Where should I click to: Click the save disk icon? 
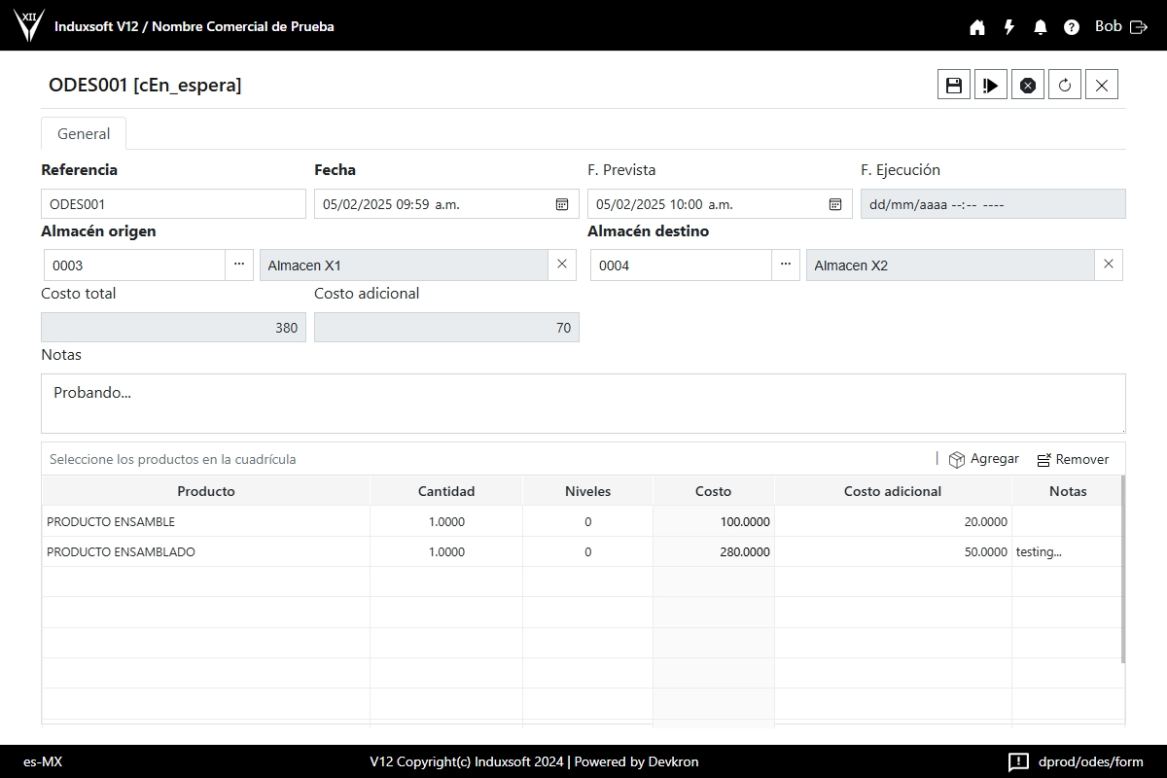tap(954, 85)
